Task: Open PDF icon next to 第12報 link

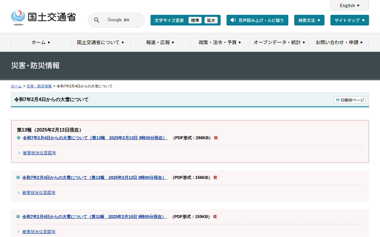Action: [216, 178]
